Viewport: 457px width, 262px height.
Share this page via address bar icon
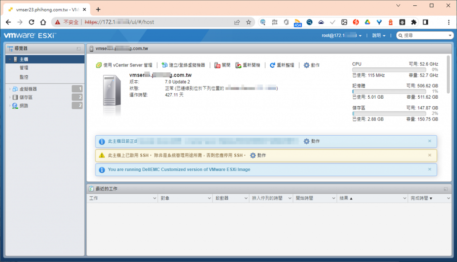coord(237,22)
